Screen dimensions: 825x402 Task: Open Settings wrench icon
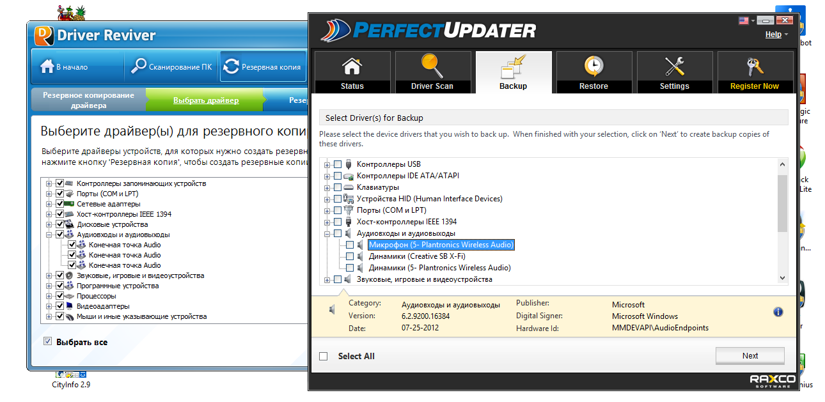coord(674,66)
